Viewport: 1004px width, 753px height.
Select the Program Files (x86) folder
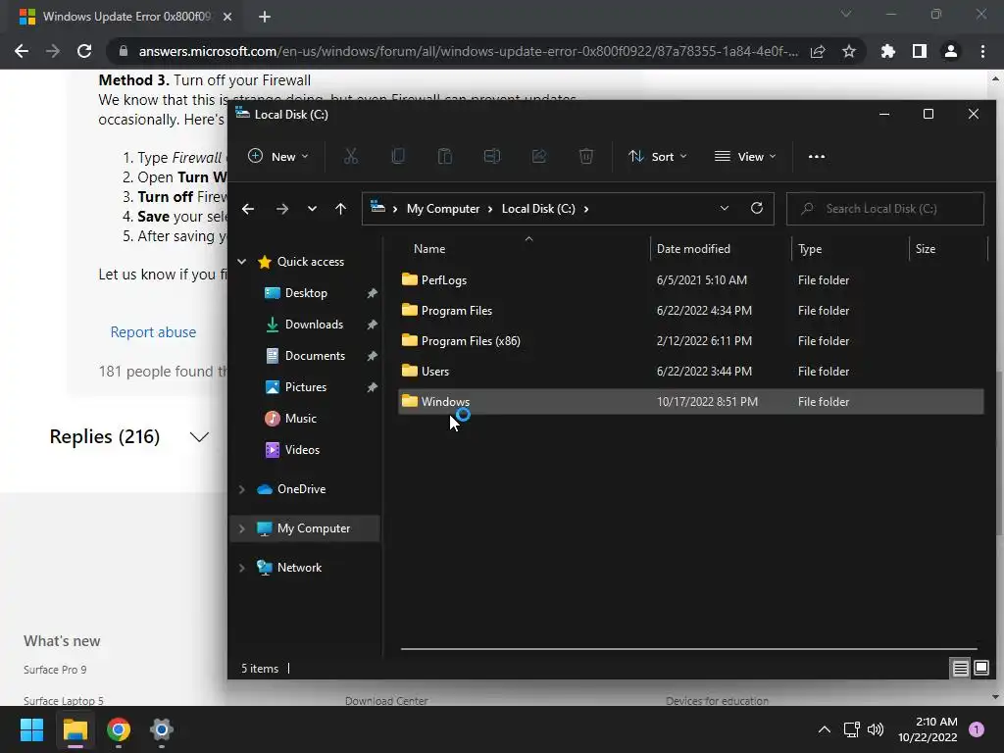[690, 340]
